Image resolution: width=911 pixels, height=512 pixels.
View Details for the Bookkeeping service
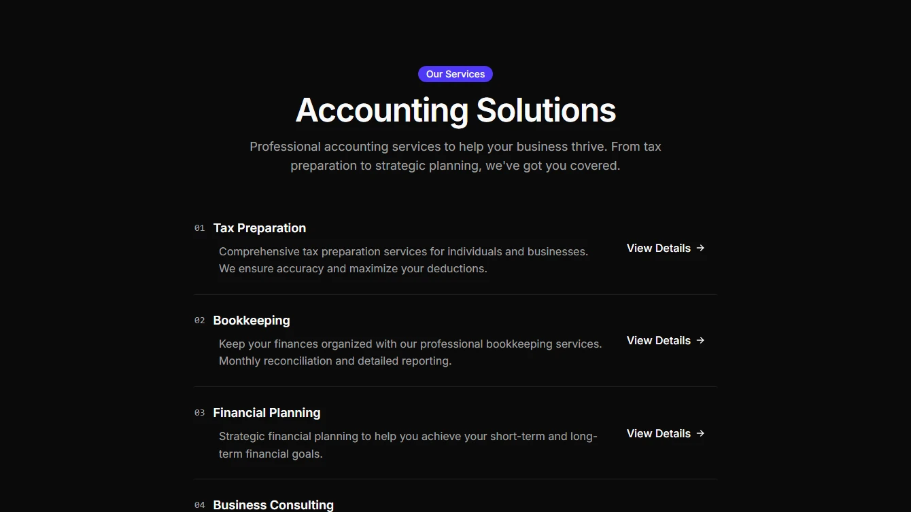[658, 340]
